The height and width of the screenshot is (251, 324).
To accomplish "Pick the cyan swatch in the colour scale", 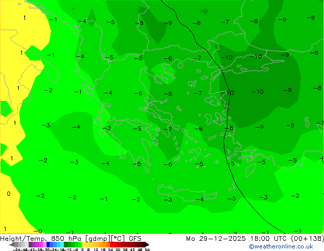I will (x=62, y=244).
